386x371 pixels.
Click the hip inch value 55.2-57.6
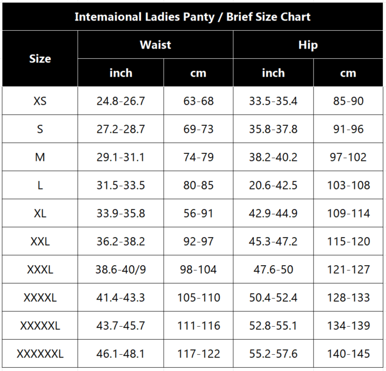[x=273, y=354]
